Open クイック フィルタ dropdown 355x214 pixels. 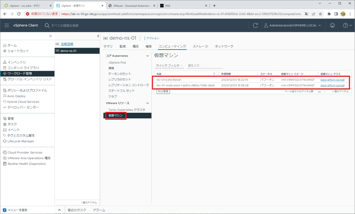(170, 66)
